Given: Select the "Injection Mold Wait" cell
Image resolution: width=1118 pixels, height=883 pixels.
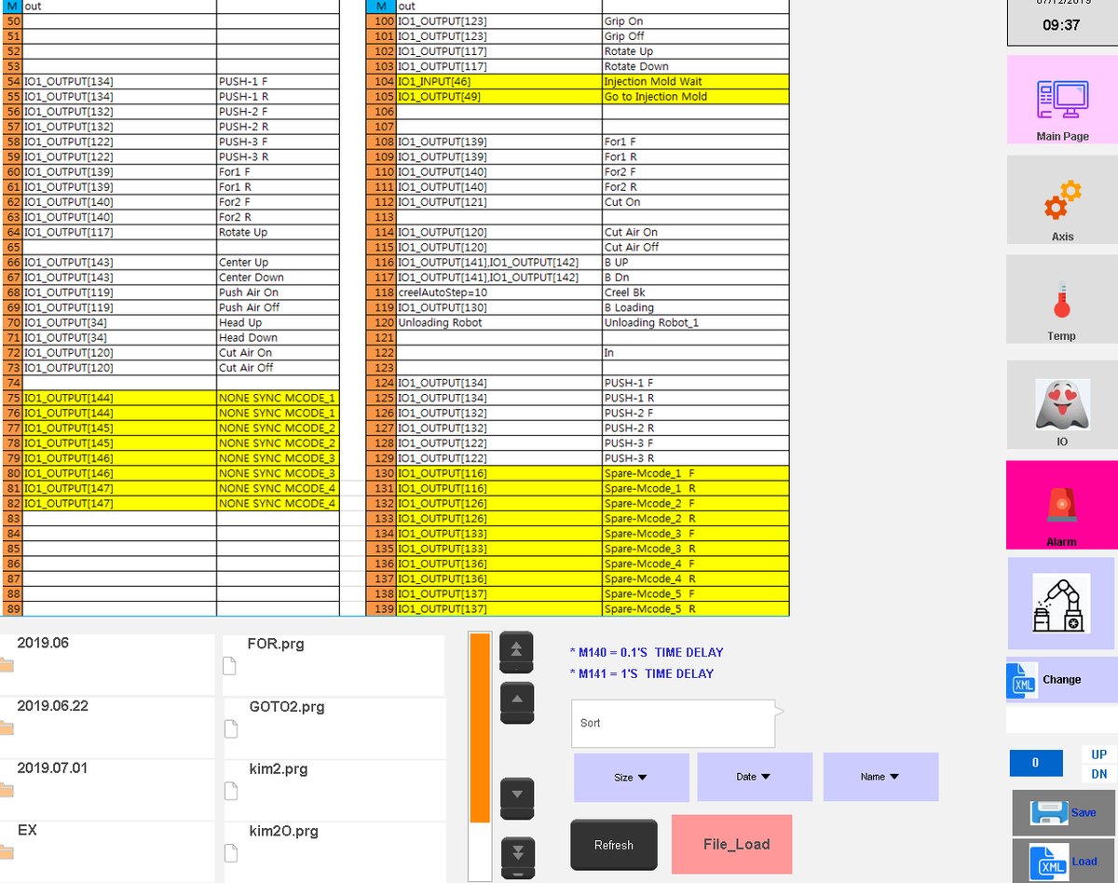Looking at the screenshot, I should click(x=695, y=81).
